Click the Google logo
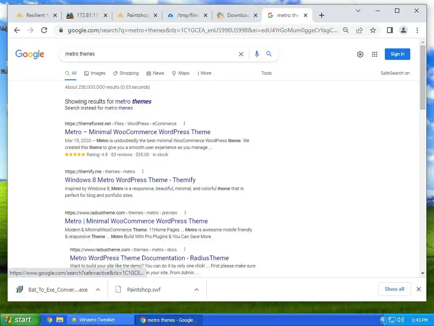434x326 pixels. click(30, 54)
